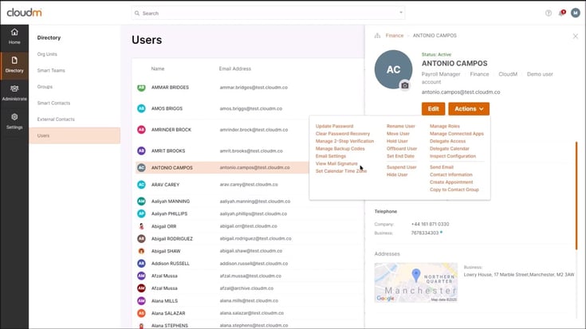Open Home in the sidebar

14,37
